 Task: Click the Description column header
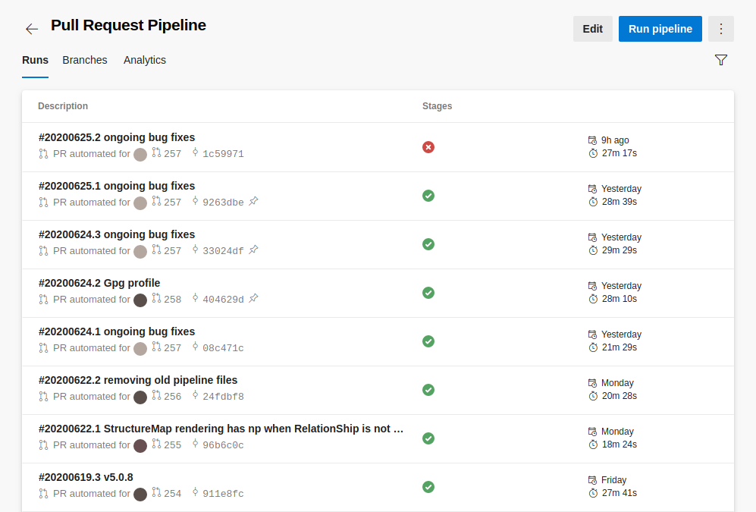(63, 106)
